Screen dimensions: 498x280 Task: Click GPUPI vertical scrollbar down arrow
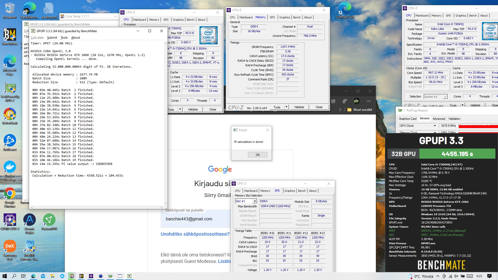tap(166, 204)
